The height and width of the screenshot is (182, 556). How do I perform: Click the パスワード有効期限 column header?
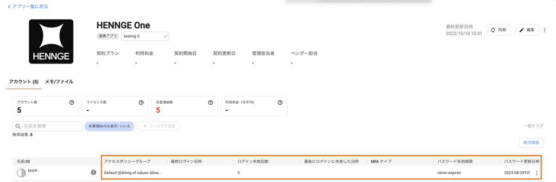[x=455, y=162]
